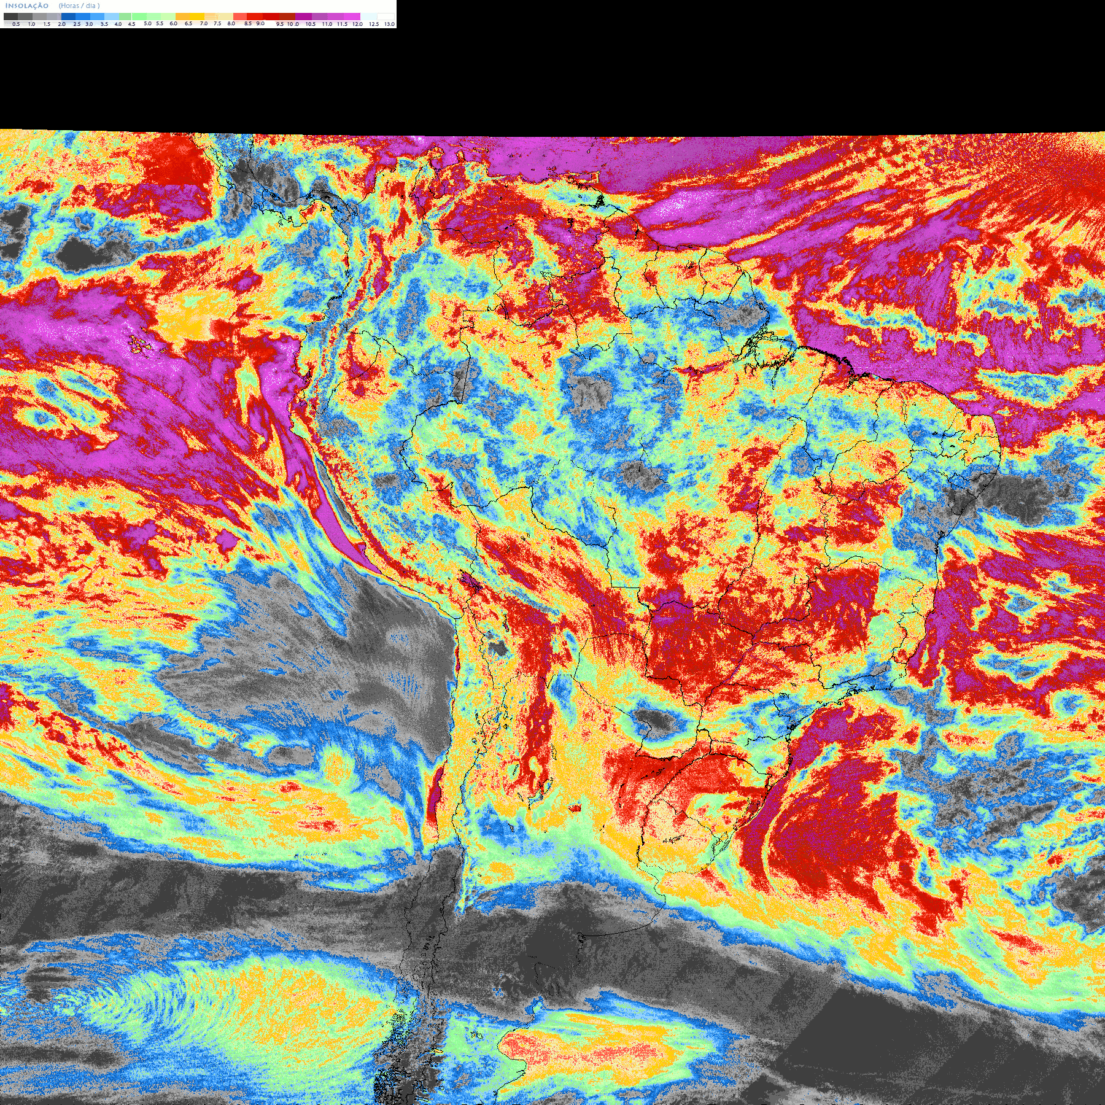This screenshot has height=1105, width=1105.
Task: Select the darkest gray swatch above 0.5
Action: pos(10,17)
